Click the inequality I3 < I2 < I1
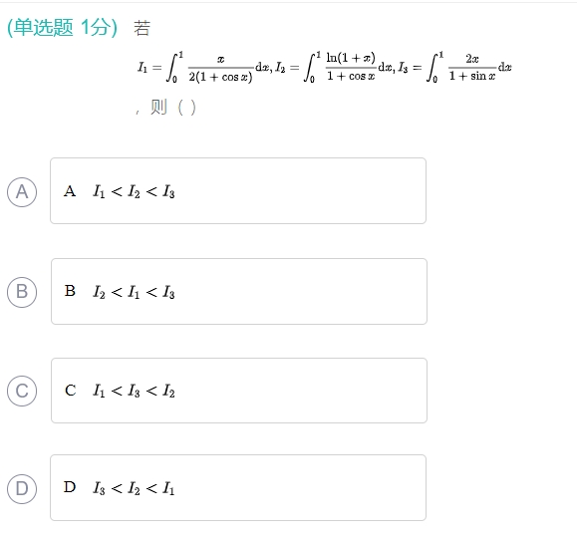 point(134,488)
